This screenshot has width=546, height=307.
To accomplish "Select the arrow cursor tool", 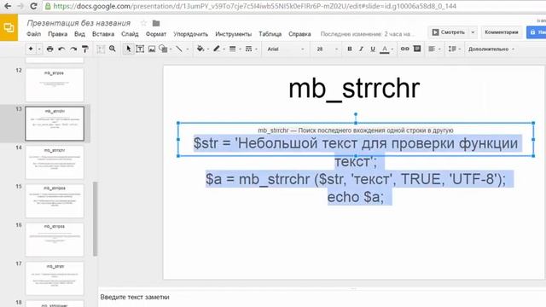I will [x=128, y=49].
